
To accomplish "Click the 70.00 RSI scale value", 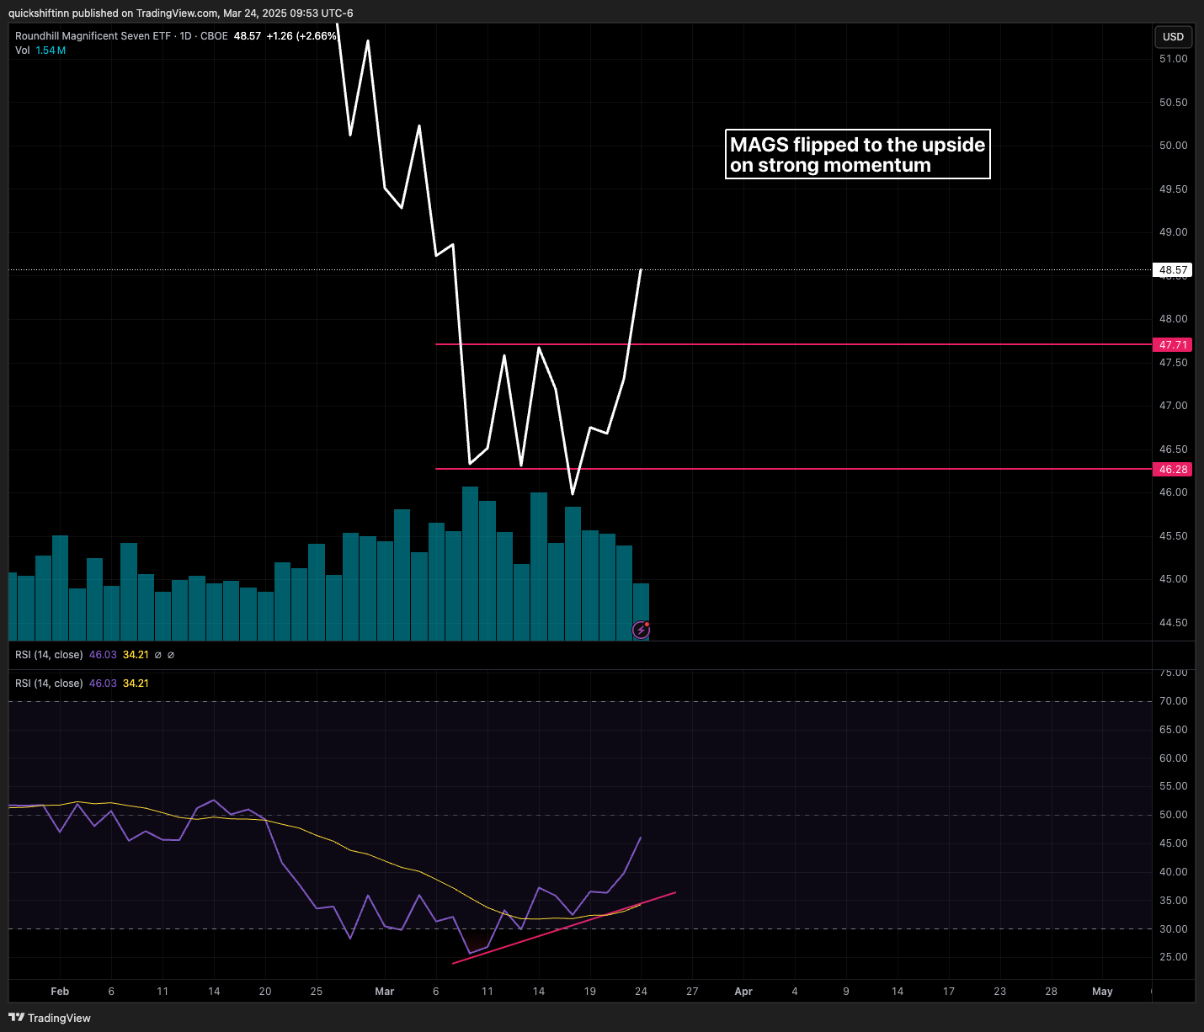I will [x=1173, y=701].
